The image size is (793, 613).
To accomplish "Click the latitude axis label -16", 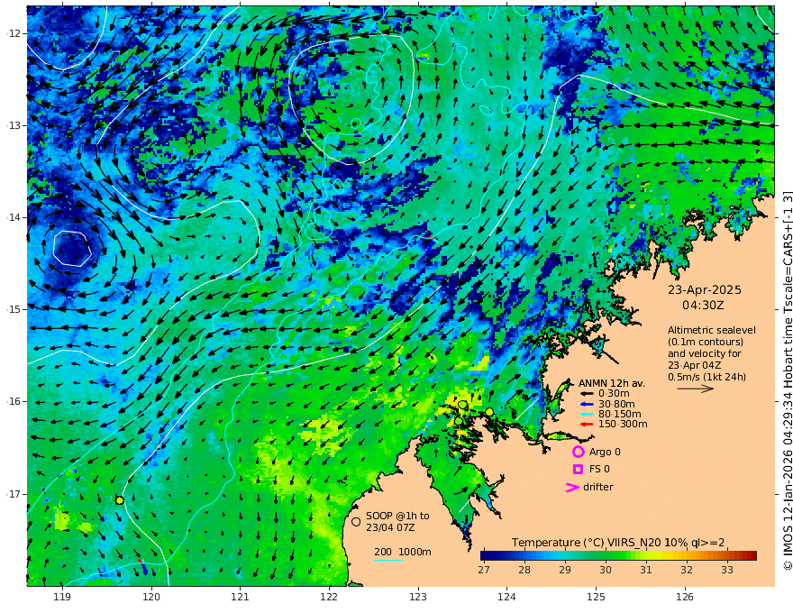I will point(14,401).
